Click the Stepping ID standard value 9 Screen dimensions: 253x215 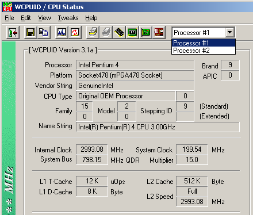[x=185, y=106]
